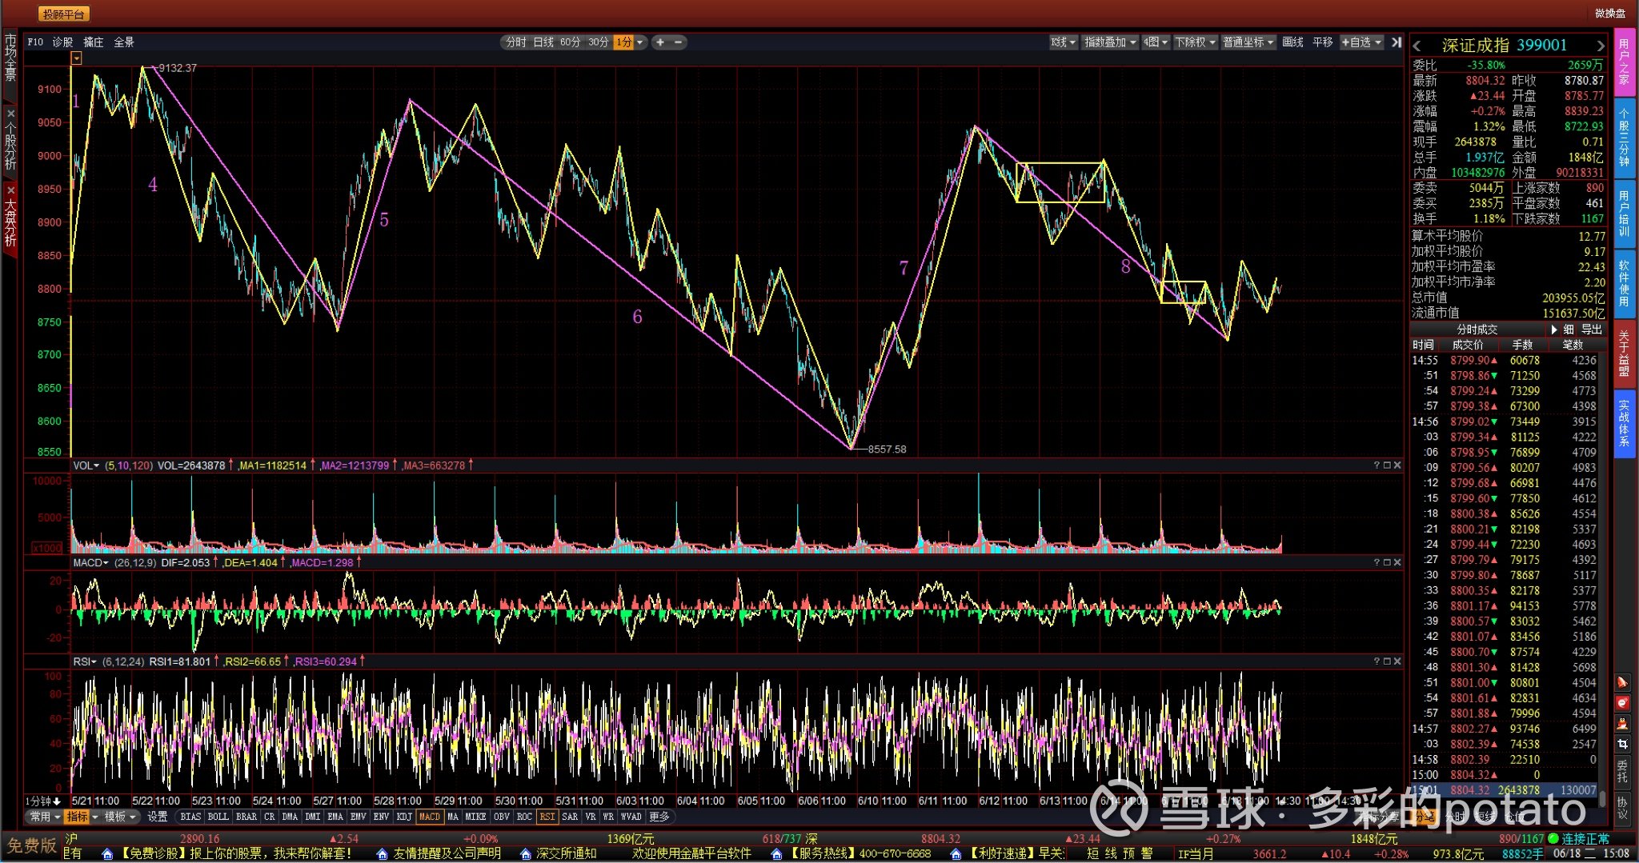Screen dimensions: 1639x863
Task: Toggle the OBV indicator button
Action: coord(501,817)
